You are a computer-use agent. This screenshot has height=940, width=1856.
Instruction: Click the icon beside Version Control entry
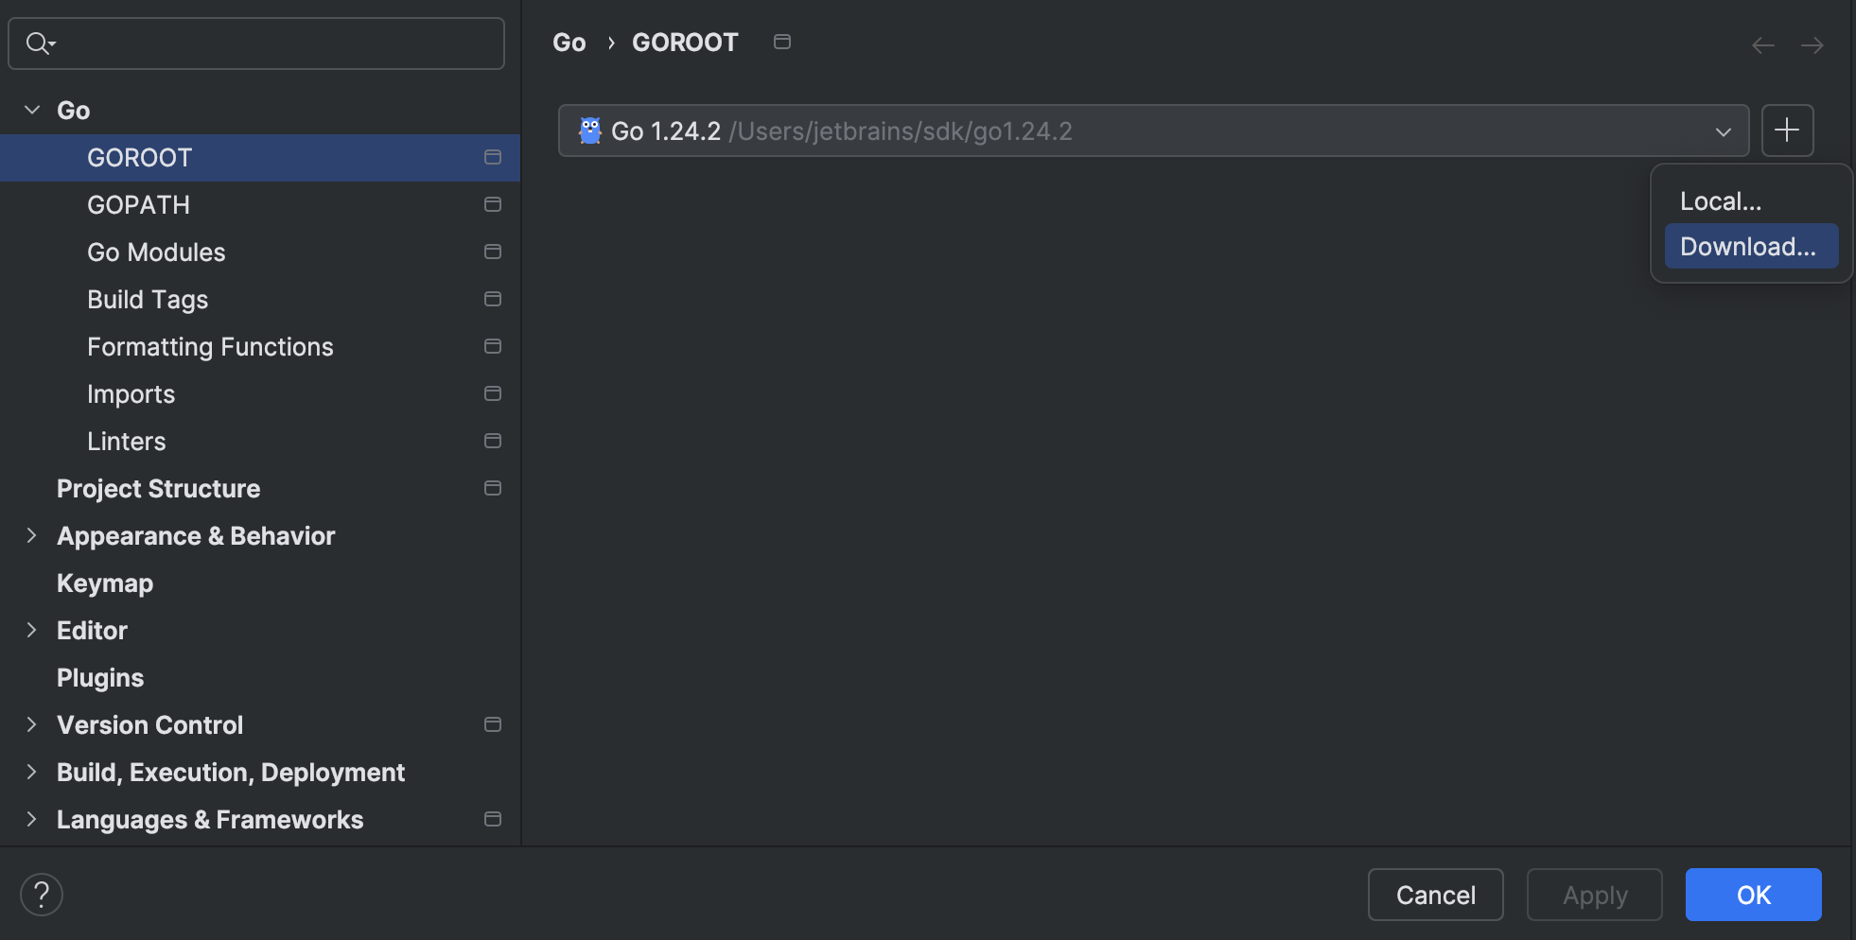point(493,724)
